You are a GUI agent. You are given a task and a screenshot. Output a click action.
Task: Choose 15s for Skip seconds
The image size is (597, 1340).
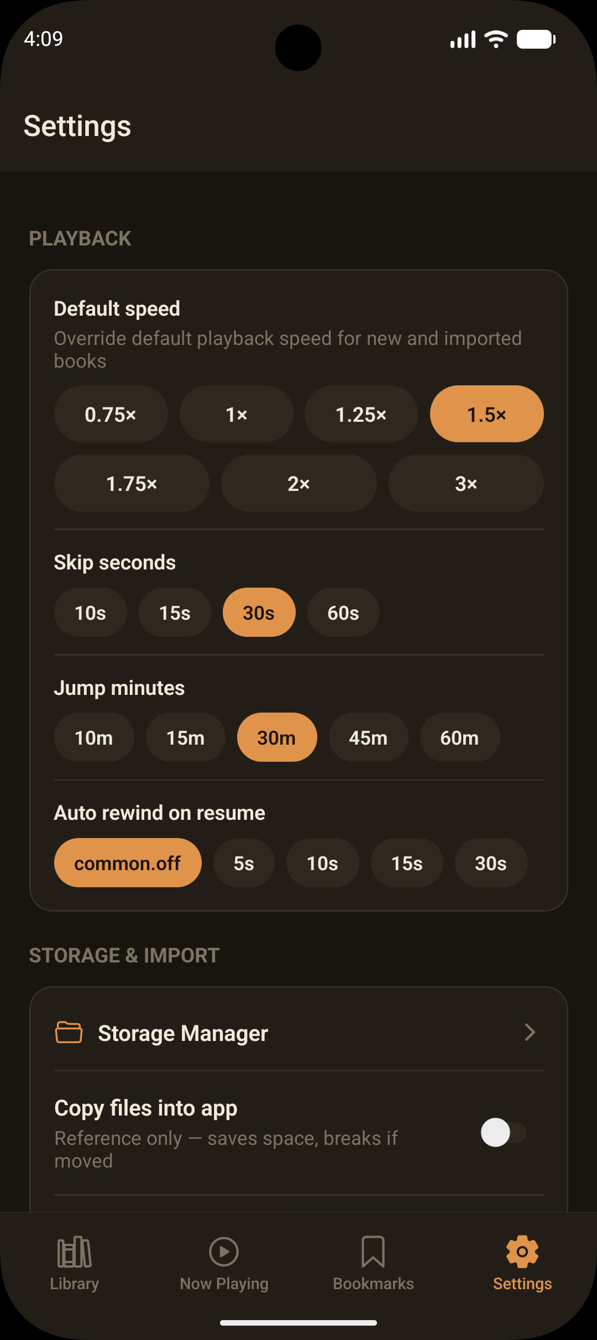tap(175, 613)
